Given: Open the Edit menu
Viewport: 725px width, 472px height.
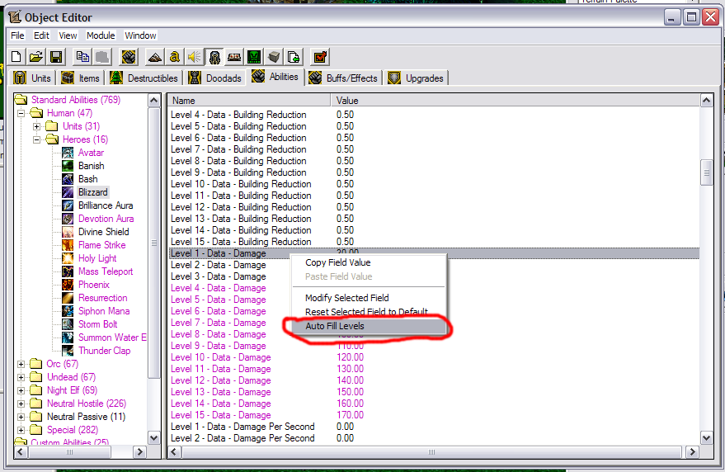Looking at the screenshot, I should tap(41, 35).
